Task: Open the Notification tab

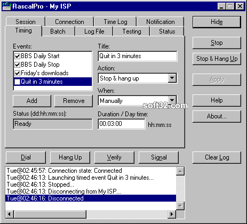Action: 161,22
